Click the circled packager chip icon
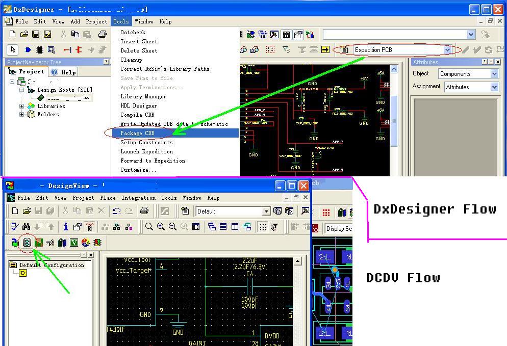 click(x=27, y=242)
